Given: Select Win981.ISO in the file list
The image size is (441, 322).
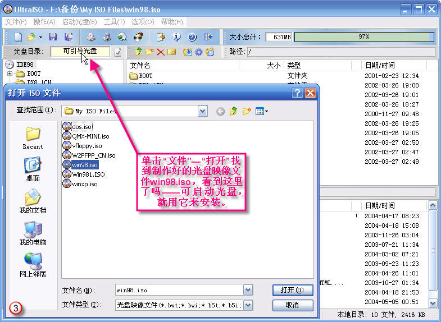Looking at the screenshot, I should tap(84, 174).
